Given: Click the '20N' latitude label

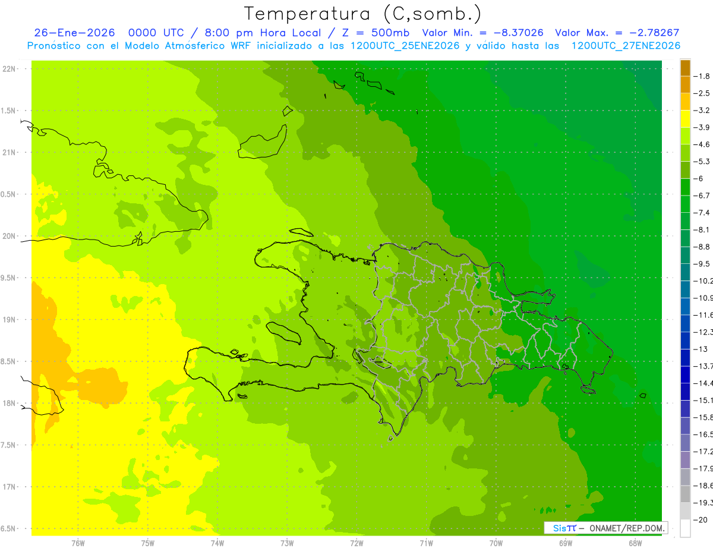Looking at the screenshot, I should (x=8, y=236).
